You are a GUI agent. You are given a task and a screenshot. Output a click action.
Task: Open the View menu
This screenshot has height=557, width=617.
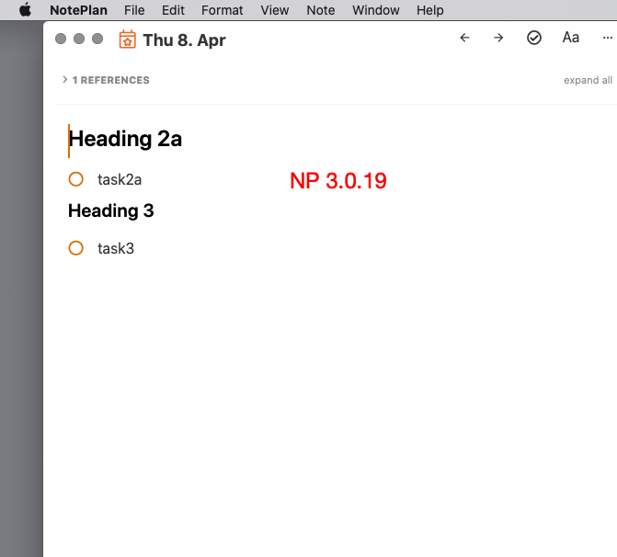click(x=275, y=10)
